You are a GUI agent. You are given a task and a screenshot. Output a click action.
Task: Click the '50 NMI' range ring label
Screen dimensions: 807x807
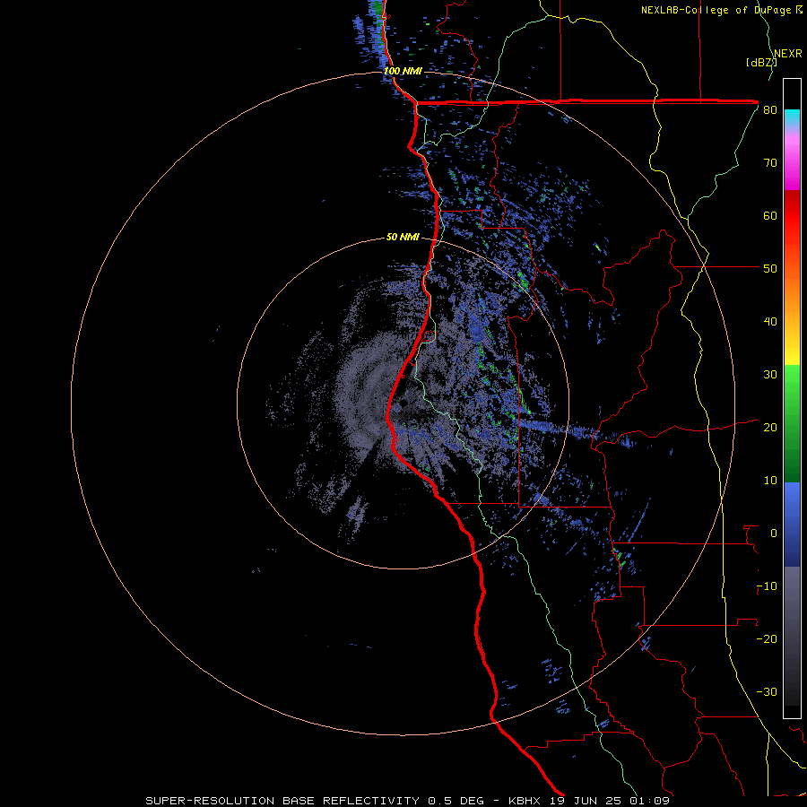point(403,238)
